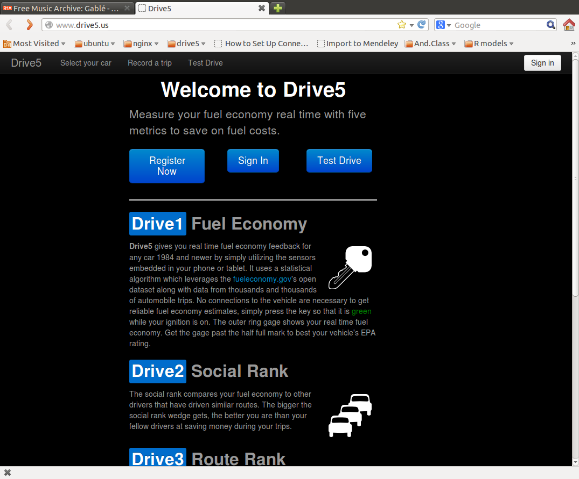This screenshot has width=579, height=479.
Task: Click the Sign in button in navbar
Action: tap(542, 63)
